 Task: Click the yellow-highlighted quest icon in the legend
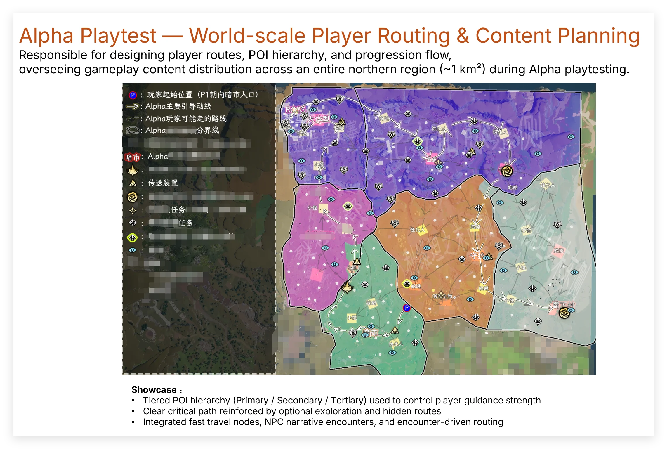tap(132, 237)
